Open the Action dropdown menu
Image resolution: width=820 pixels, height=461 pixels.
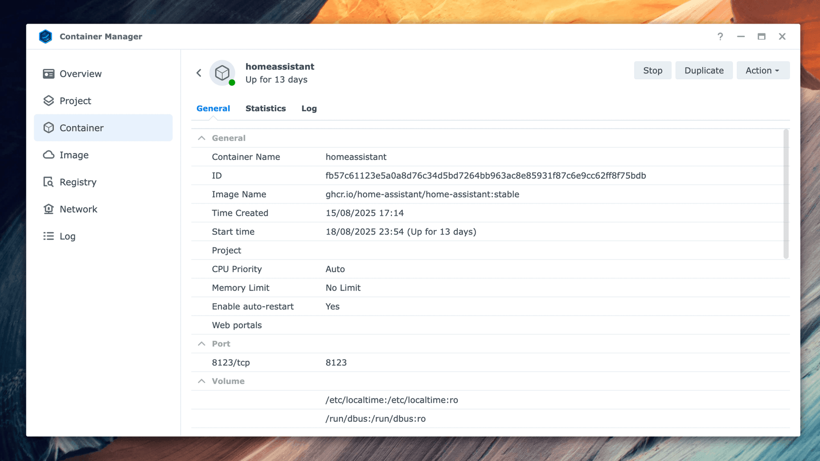763,70
